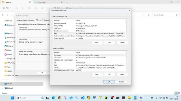Click Edit under User variables
This screenshot has width=181, height=101.
tap(110, 43)
